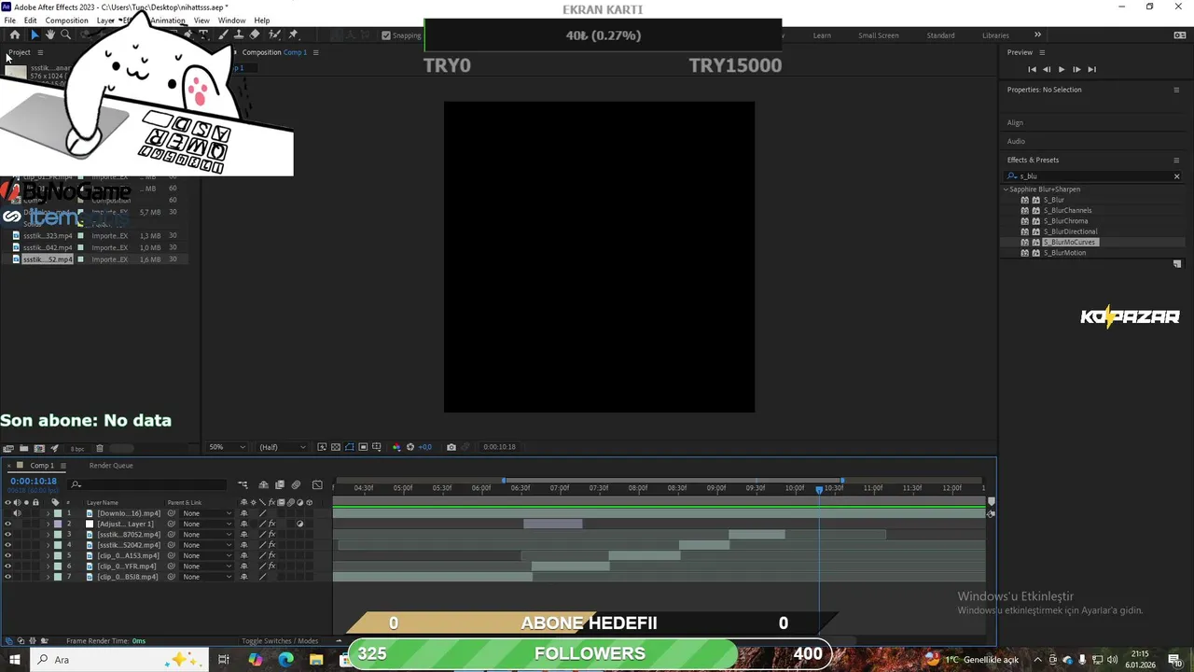
Task: Reset exposure in viewer
Action: (410, 447)
